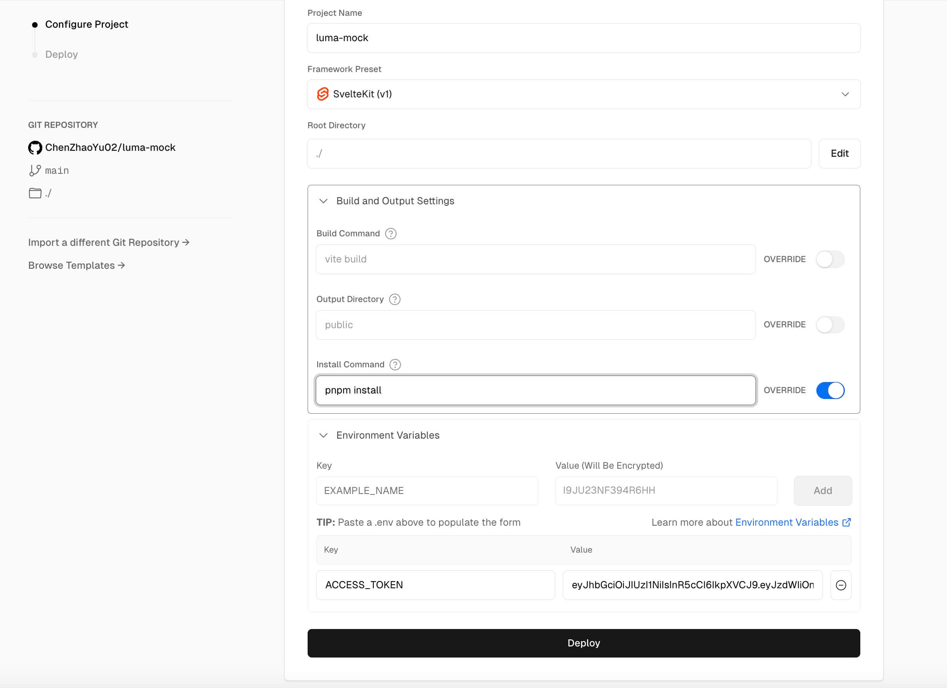This screenshot has height=688, width=947.
Task: Click the Project Name input field
Action: pyautogui.click(x=584, y=38)
